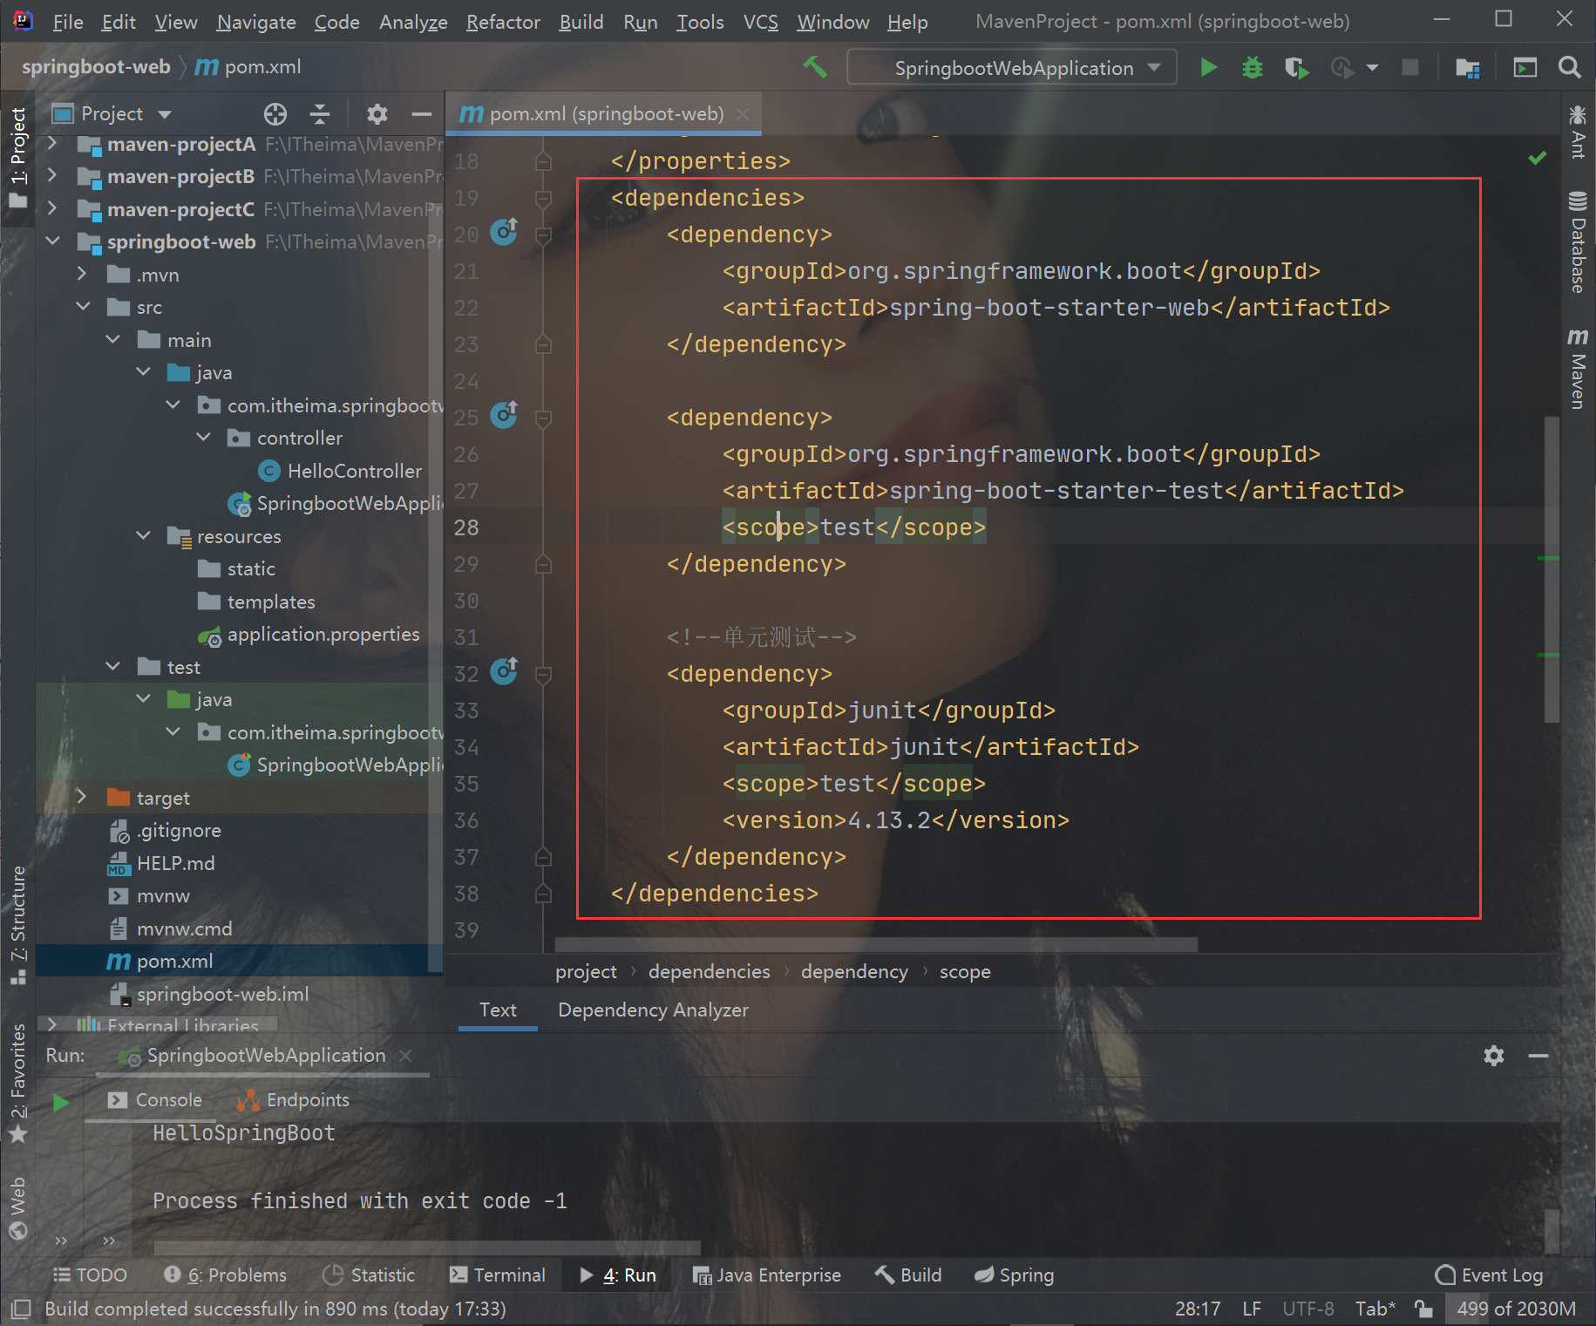Switch to Dependency Analyzer tab

click(653, 1010)
